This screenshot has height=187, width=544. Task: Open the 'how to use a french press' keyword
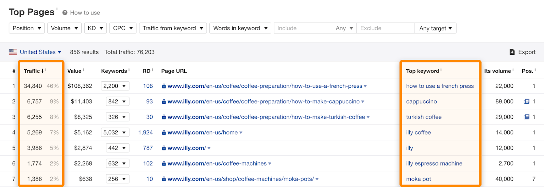pos(440,86)
